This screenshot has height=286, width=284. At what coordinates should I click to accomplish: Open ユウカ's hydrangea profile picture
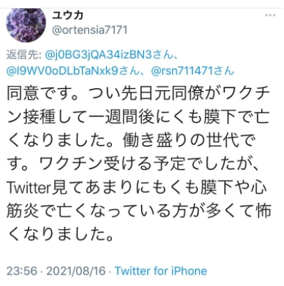click(26, 25)
